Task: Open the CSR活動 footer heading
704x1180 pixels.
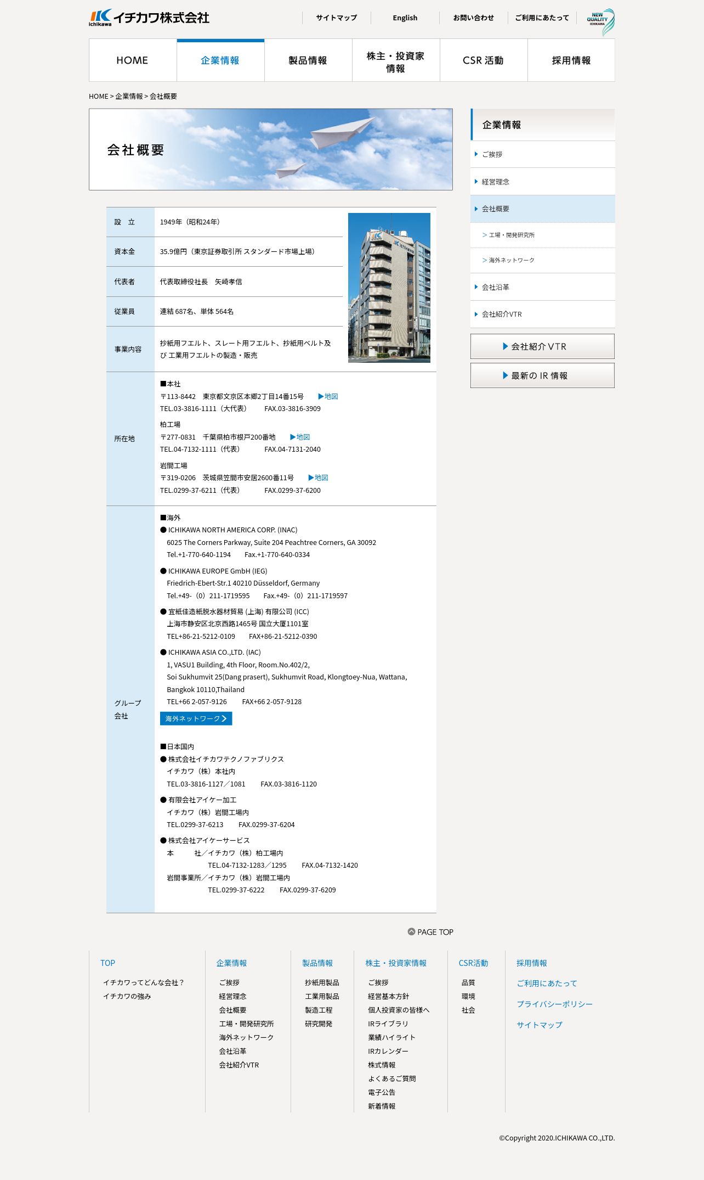Action: 473,963
